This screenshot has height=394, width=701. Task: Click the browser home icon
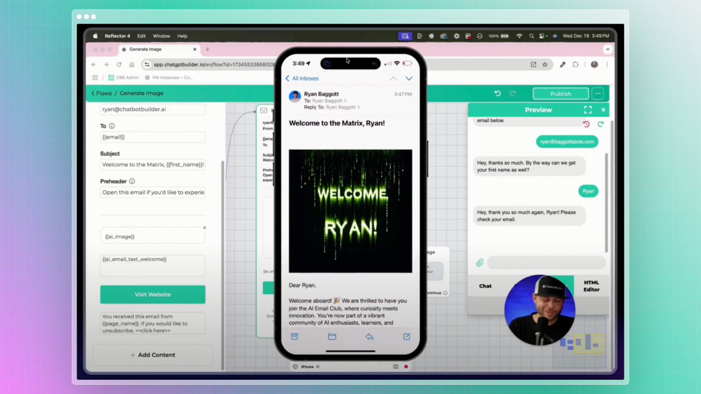(131, 65)
